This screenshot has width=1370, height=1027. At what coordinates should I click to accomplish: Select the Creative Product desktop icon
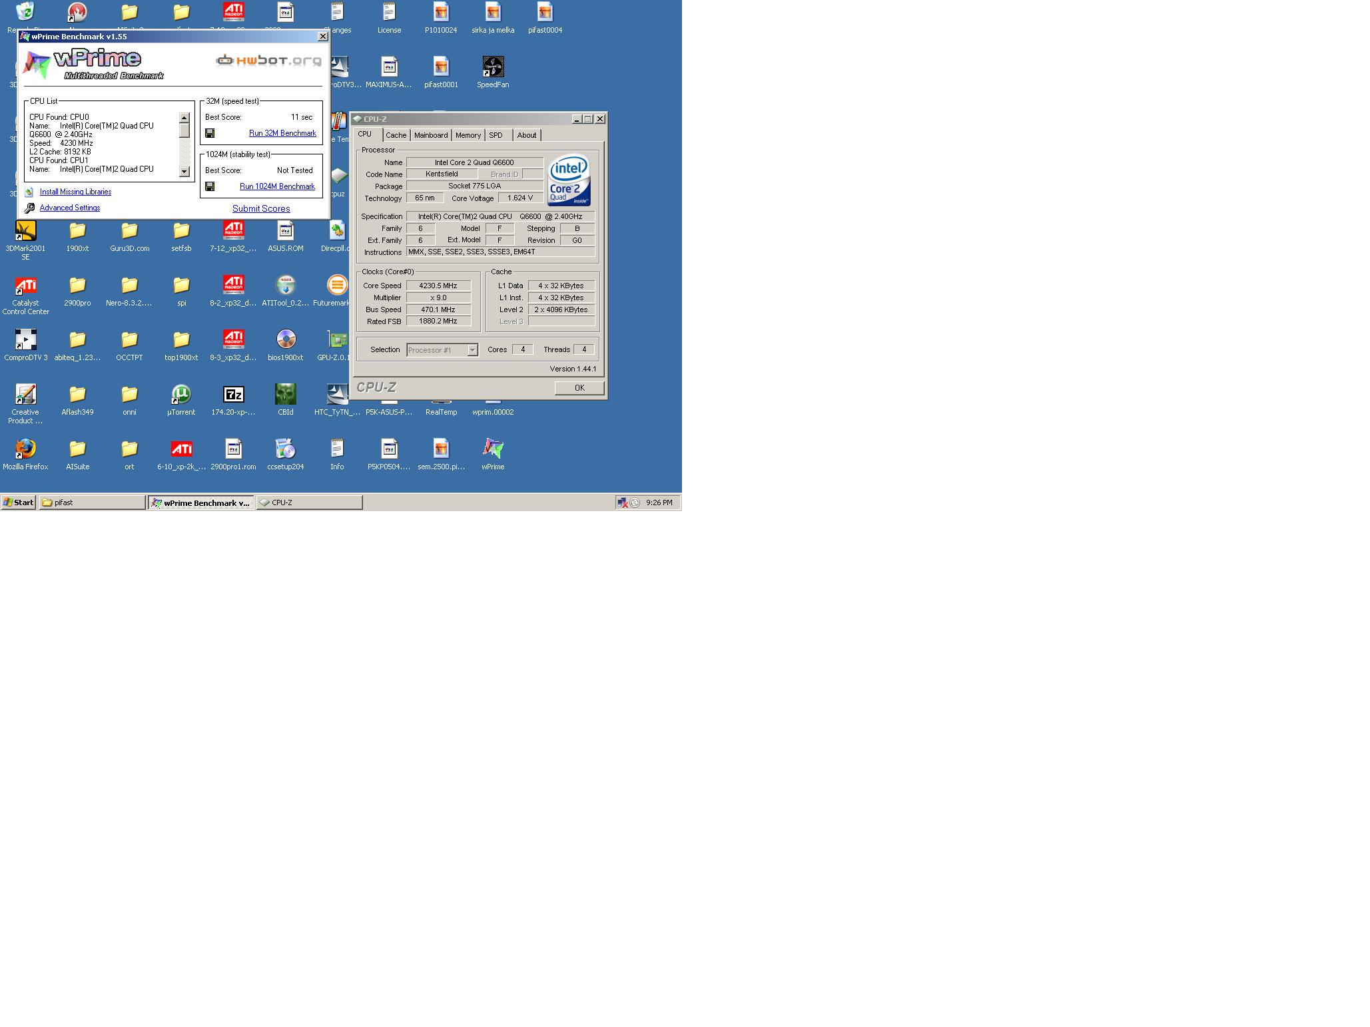coord(25,404)
